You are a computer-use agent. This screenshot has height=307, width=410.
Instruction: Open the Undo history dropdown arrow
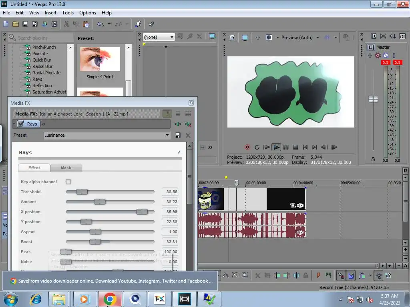click(x=109, y=24)
